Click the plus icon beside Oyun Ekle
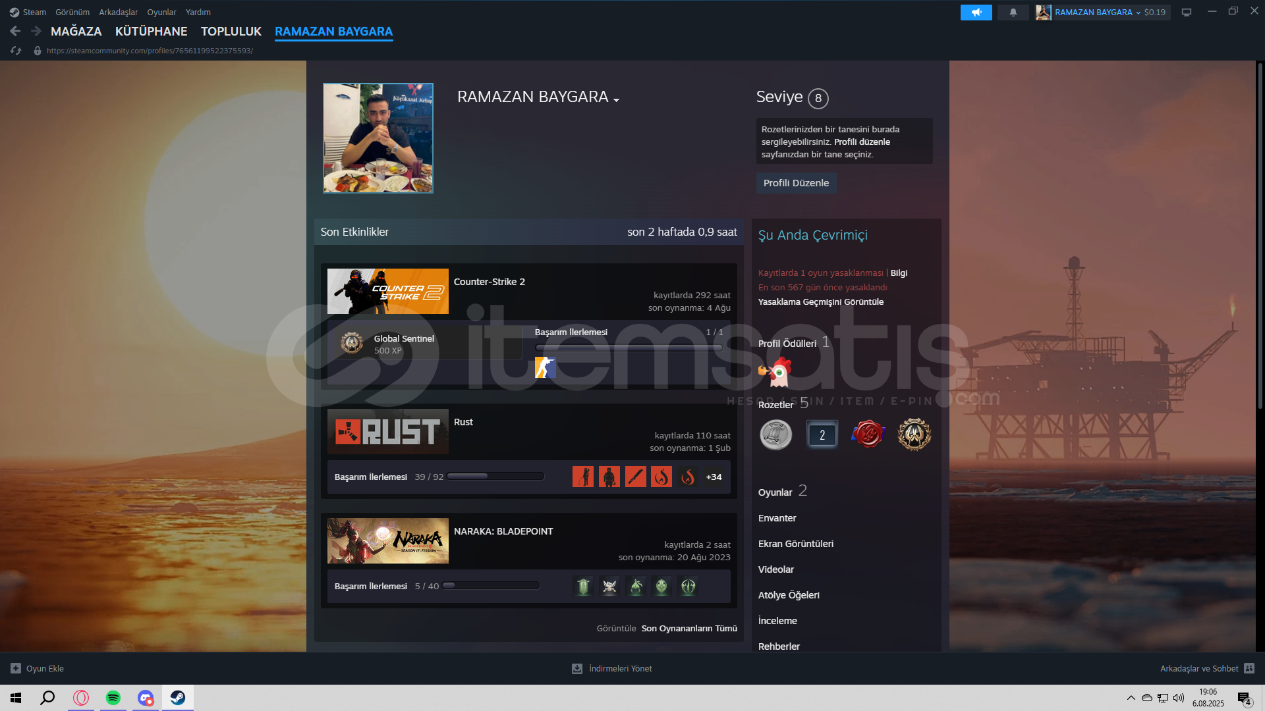This screenshot has width=1265, height=711. tap(16, 668)
